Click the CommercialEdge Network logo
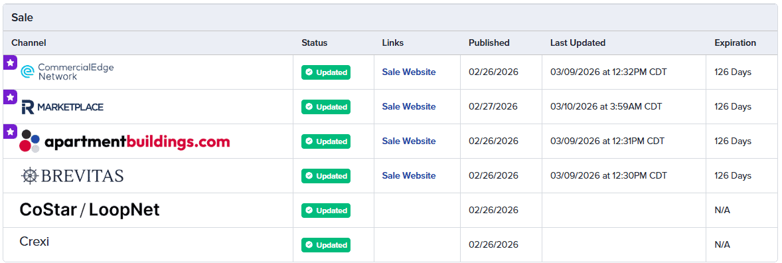This screenshot has height=263, width=782. pyautogui.click(x=67, y=72)
